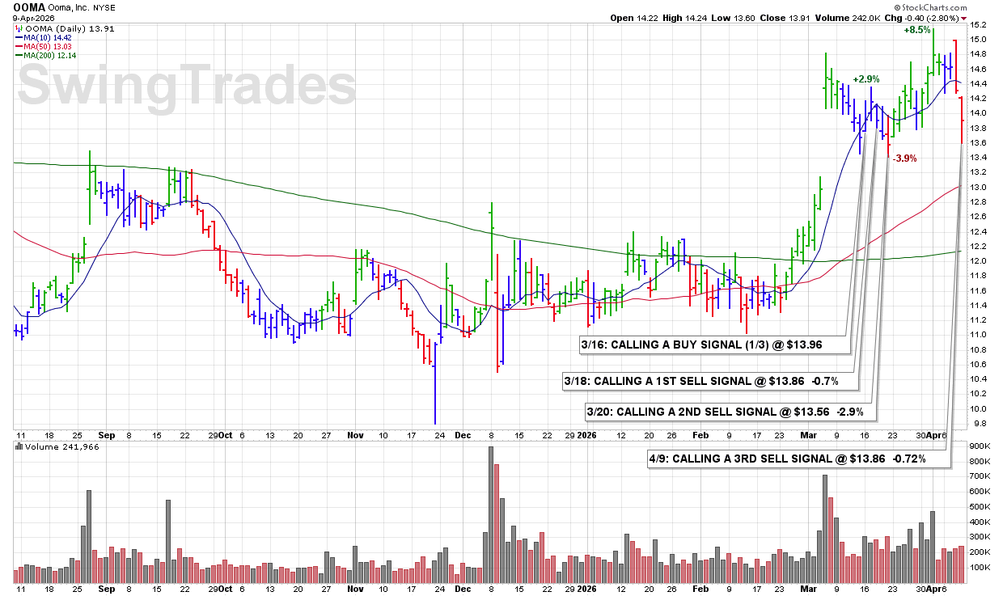Click the blue MA(10) legend line marker
The height and width of the screenshot is (596, 1003).
pyautogui.click(x=18, y=36)
